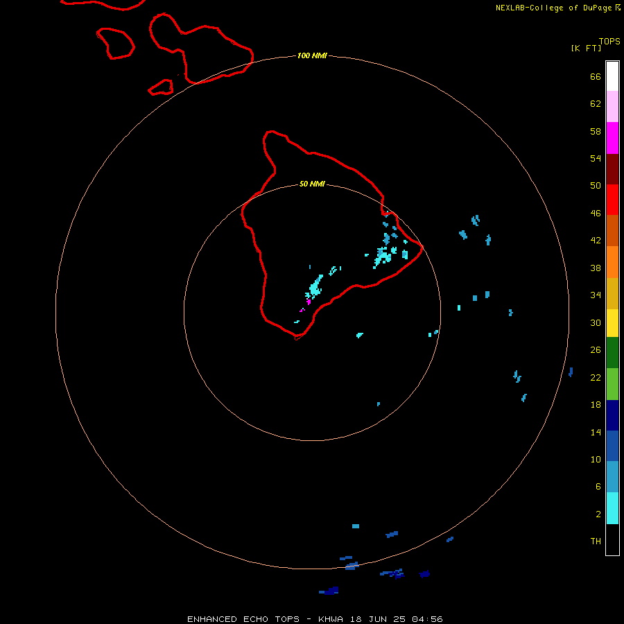624x624 pixels.
Task: Click the 50 legend value
Action: [596, 185]
